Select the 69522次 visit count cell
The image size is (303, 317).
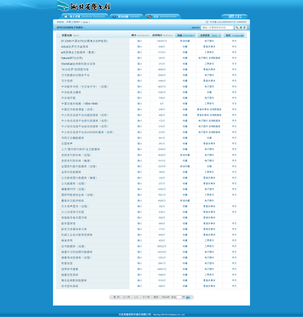[x=162, y=246]
